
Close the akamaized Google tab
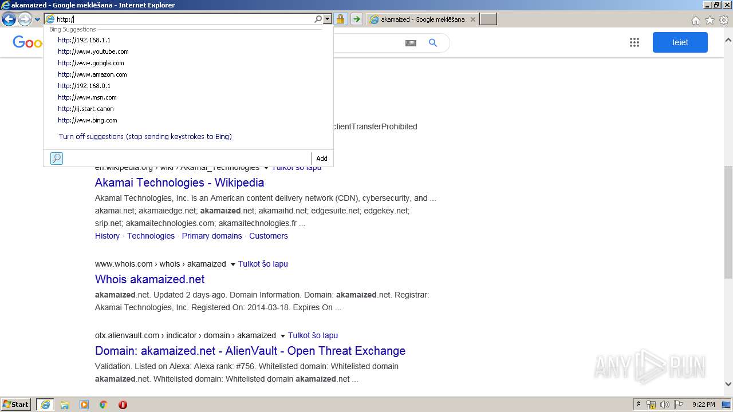pos(472,19)
